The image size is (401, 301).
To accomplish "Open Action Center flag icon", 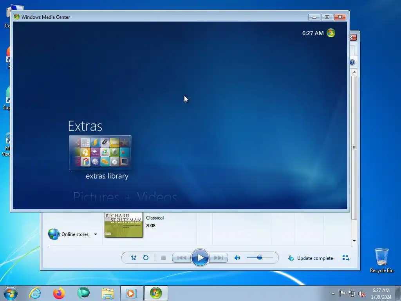I will point(342,294).
